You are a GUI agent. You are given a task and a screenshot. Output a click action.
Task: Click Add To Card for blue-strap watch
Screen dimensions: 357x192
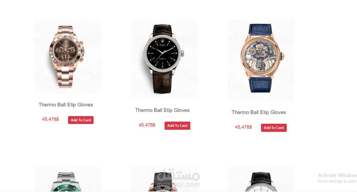(274, 128)
